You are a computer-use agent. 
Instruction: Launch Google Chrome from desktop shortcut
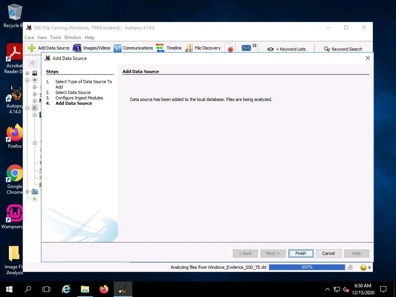point(14,179)
